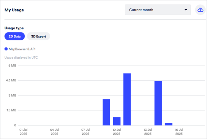Image resolution: width=207 pixels, height=139 pixels.
Task: Click the dropdown arrow beside Current month
Action: click(x=186, y=10)
